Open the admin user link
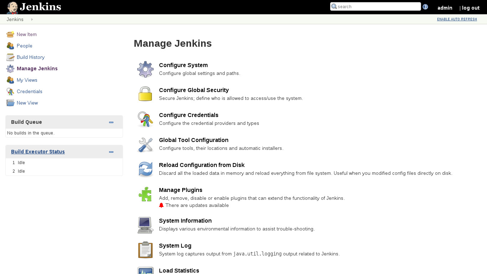The image size is (487, 274). (x=445, y=8)
